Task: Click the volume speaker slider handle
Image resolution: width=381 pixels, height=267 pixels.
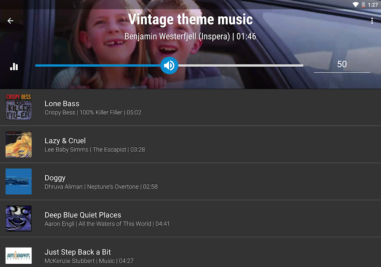Action: [x=169, y=65]
